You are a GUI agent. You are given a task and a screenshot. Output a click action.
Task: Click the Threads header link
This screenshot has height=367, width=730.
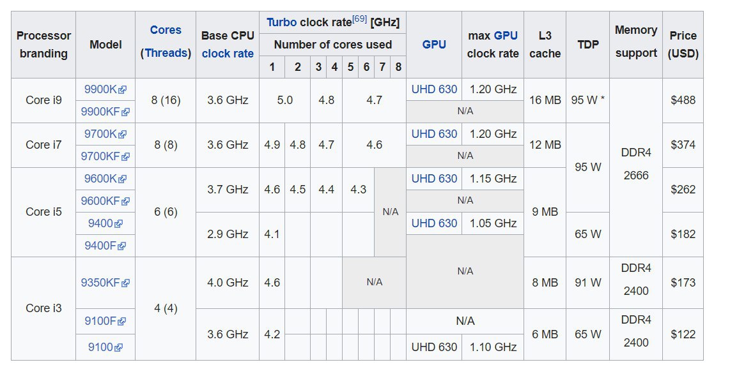[x=166, y=53]
